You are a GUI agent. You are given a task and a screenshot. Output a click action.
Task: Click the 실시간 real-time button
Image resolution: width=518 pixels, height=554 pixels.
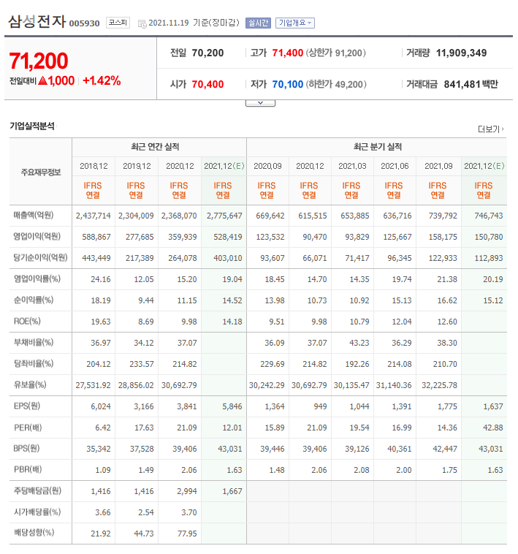(258, 23)
